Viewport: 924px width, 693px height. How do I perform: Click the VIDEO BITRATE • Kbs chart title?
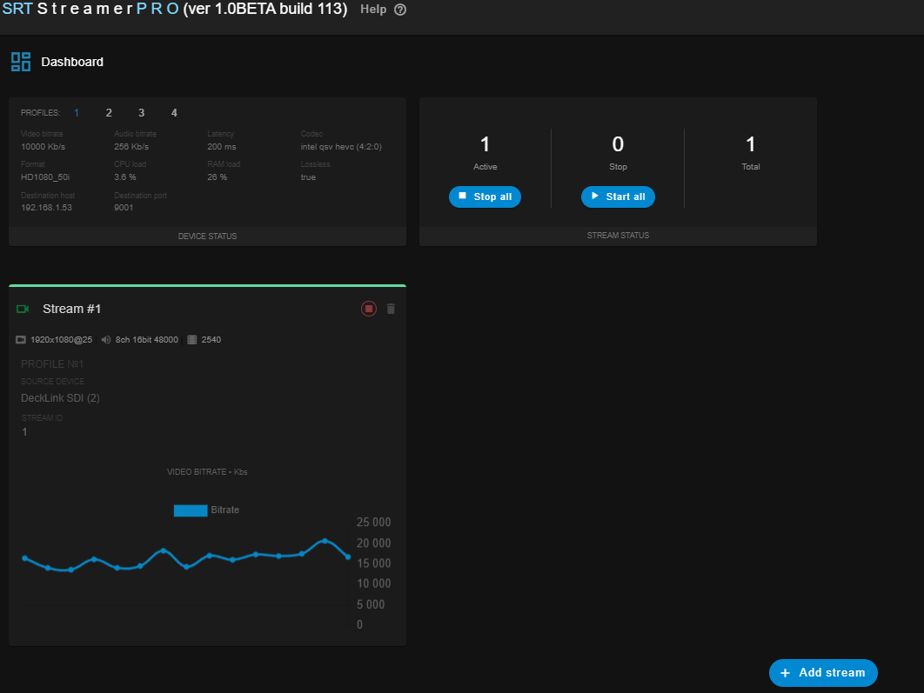pos(207,472)
